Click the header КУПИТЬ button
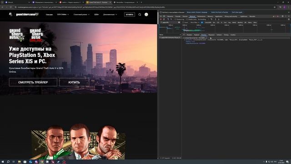Image resolution: width=291 pixels, height=164 pixels. 130,15
